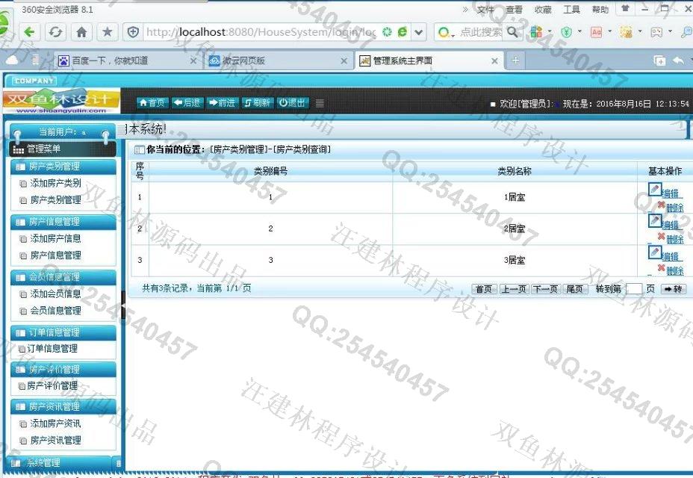Screen dimensions: 693x478
Task: Click the 刷新 button in admin header
Action: pos(257,102)
